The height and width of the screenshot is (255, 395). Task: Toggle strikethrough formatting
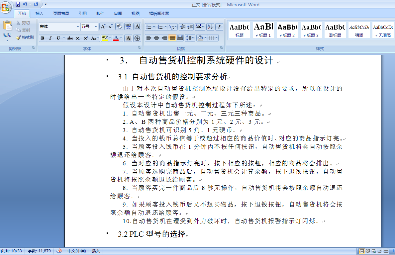pos(70,38)
